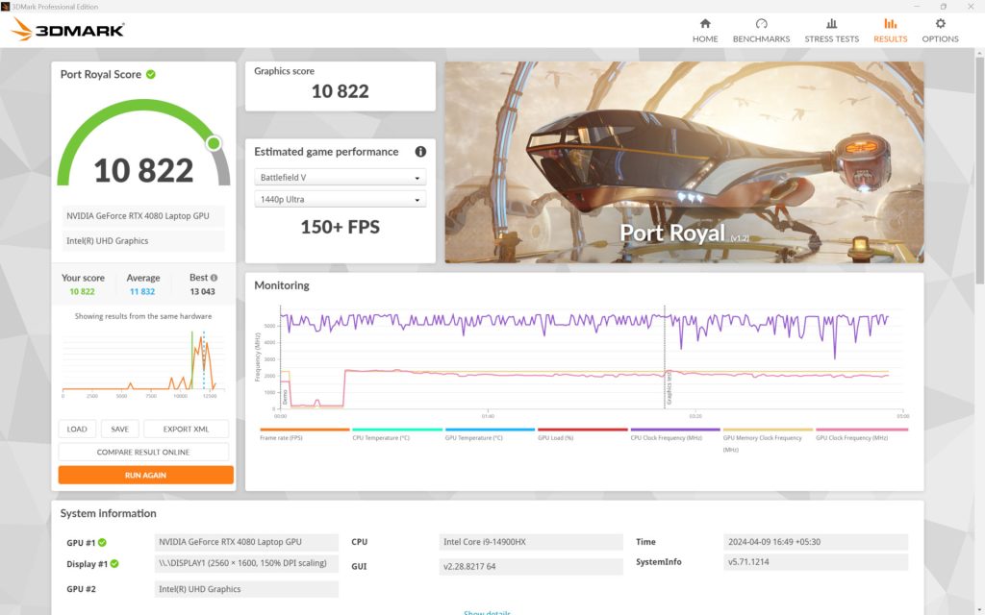
Task: Click the GPU Temperature legend color bar
Action: click(490, 430)
